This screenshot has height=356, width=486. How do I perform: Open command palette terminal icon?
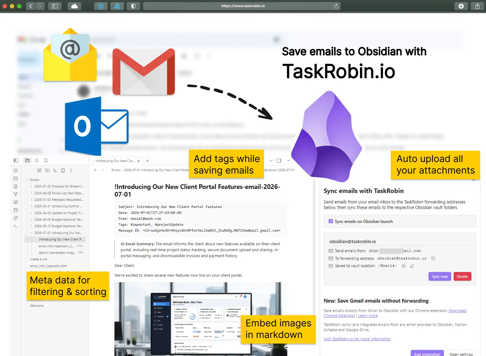pyautogui.click(x=16, y=226)
